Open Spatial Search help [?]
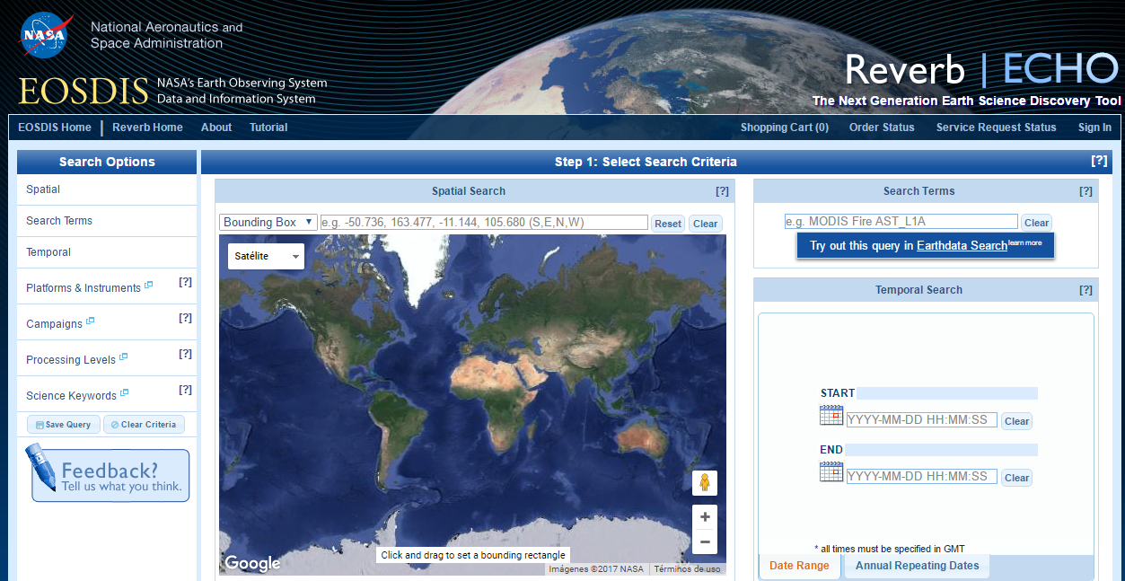This screenshot has height=581, width=1125. (x=722, y=191)
